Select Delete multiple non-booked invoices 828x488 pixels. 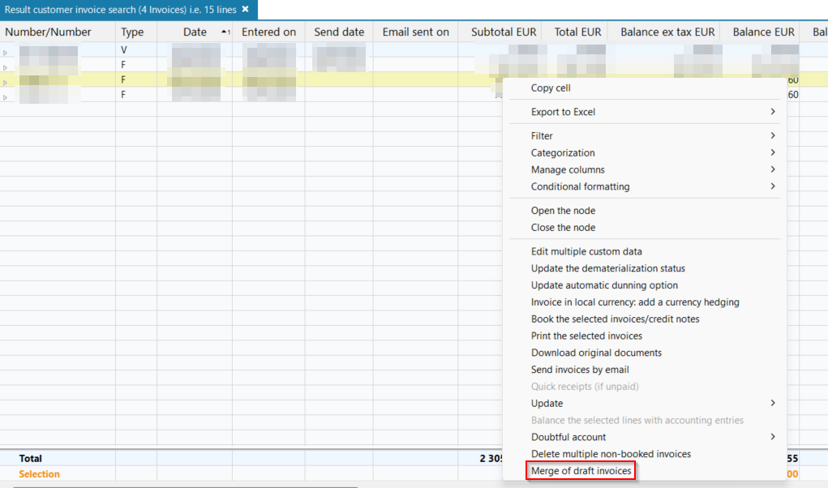611,454
